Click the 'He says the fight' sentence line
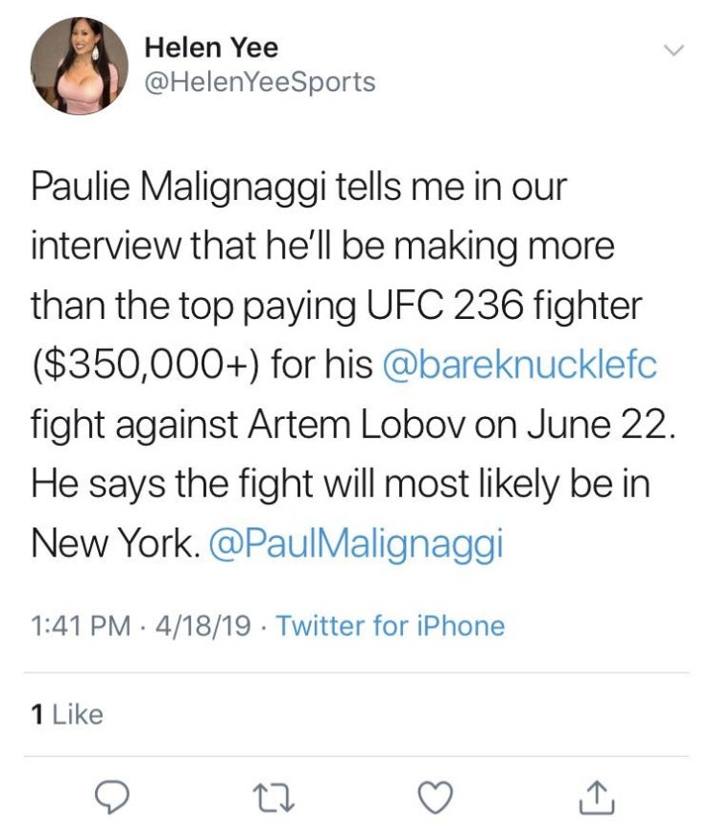 (340, 484)
